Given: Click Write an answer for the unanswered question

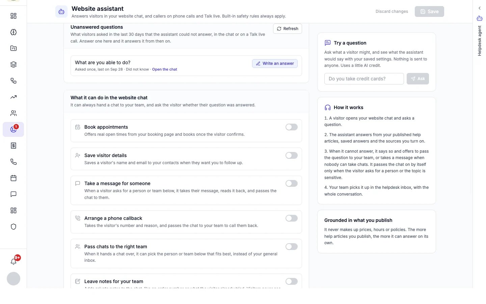Looking at the screenshot, I should (275, 64).
